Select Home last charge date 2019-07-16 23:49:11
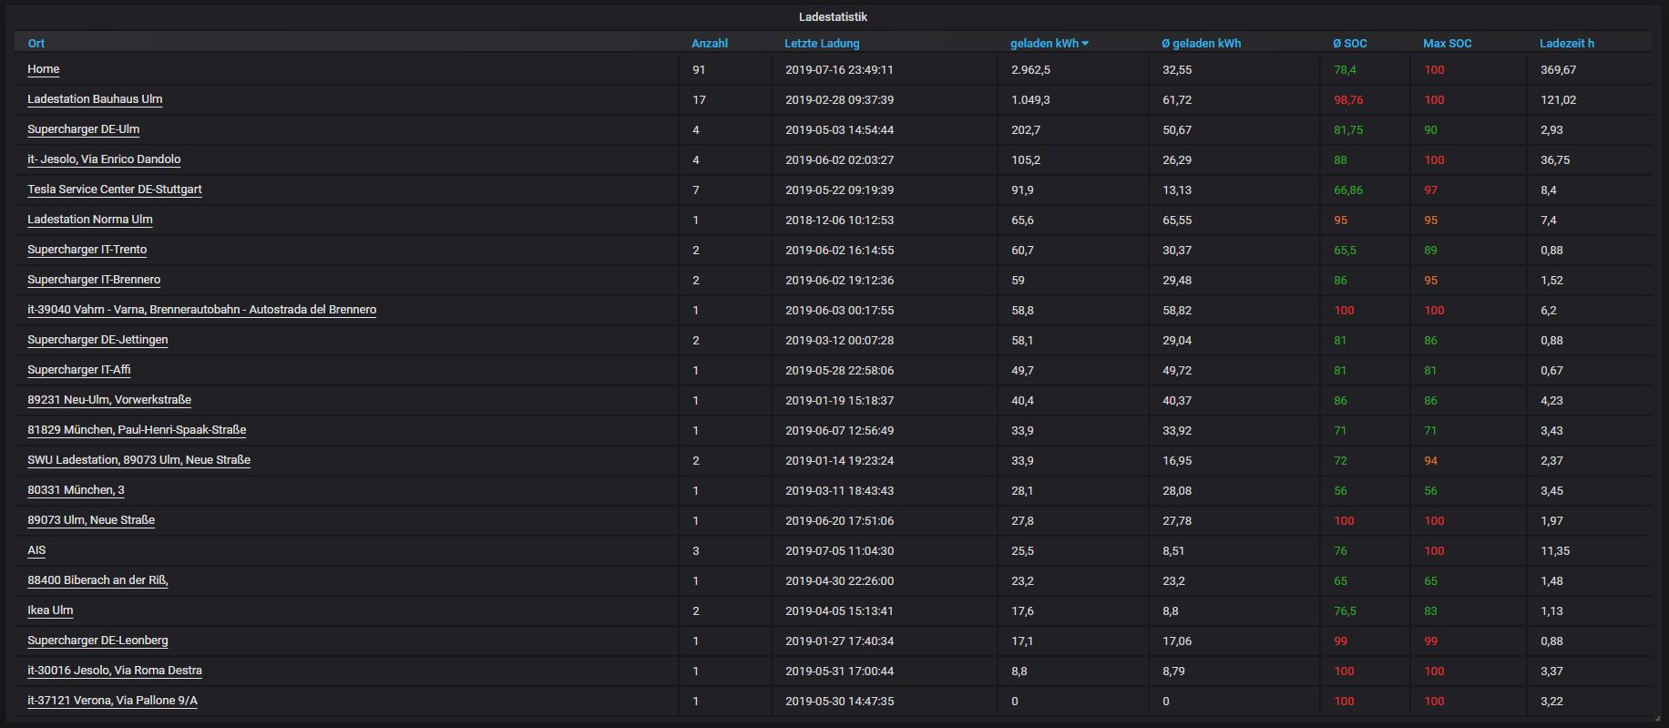Viewport: 1669px width, 728px height. pos(839,69)
